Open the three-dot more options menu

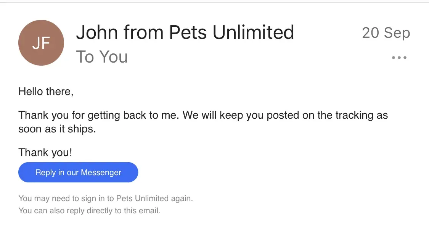click(x=399, y=58)
